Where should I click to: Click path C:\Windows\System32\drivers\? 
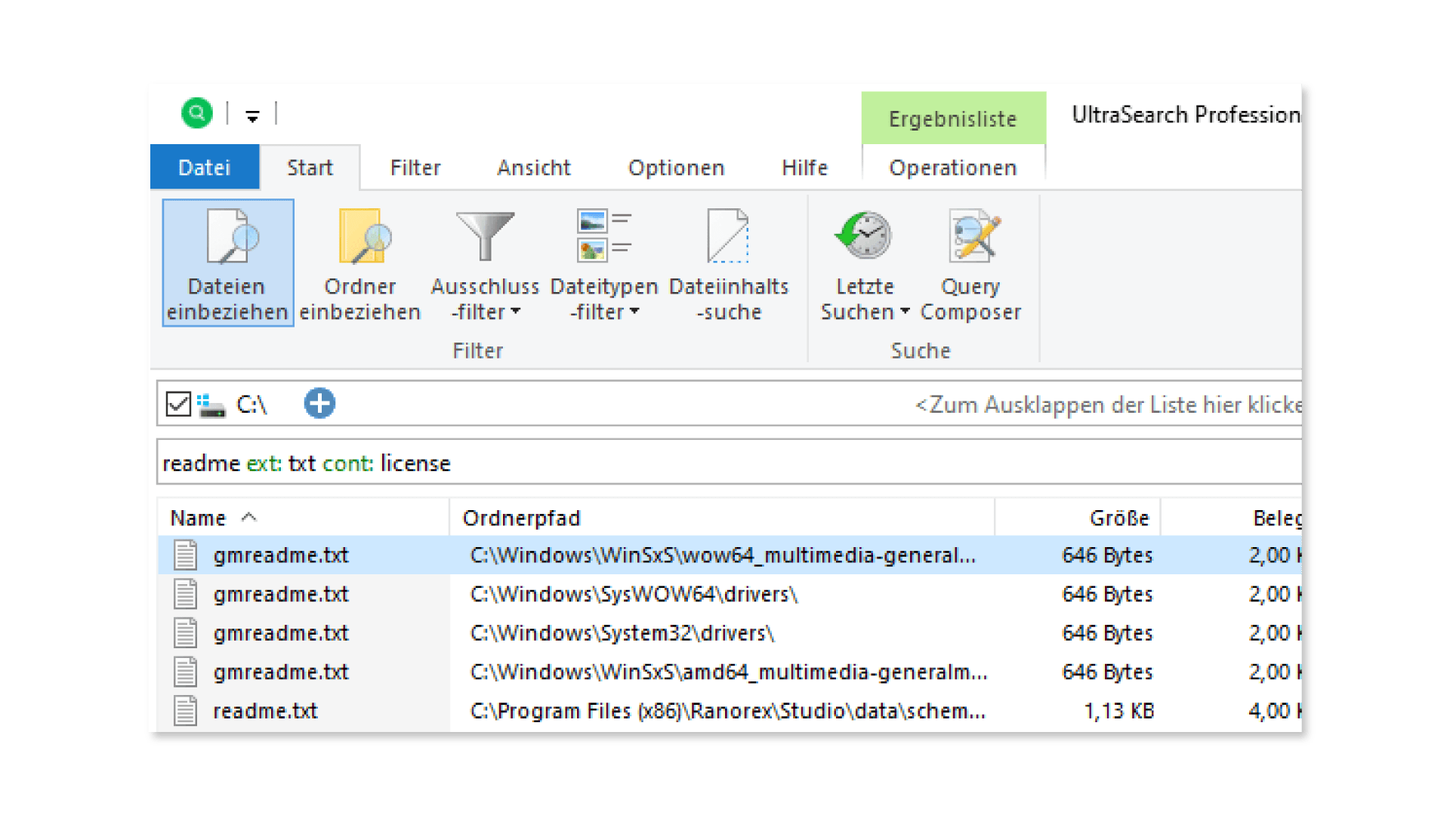622,633
